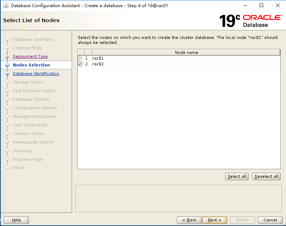Click the Summary step label
This screenshot has height=226, width=286.
click(x=22, y=151)
